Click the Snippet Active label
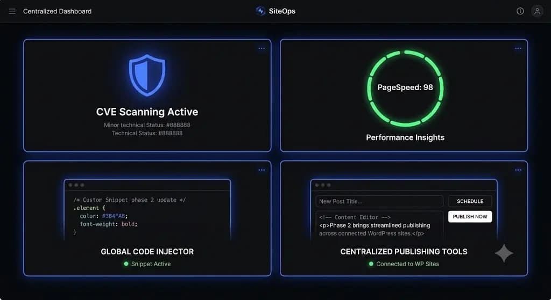Image resolution: width=551 pixels, height=300 pixels. tap(151, 264)
